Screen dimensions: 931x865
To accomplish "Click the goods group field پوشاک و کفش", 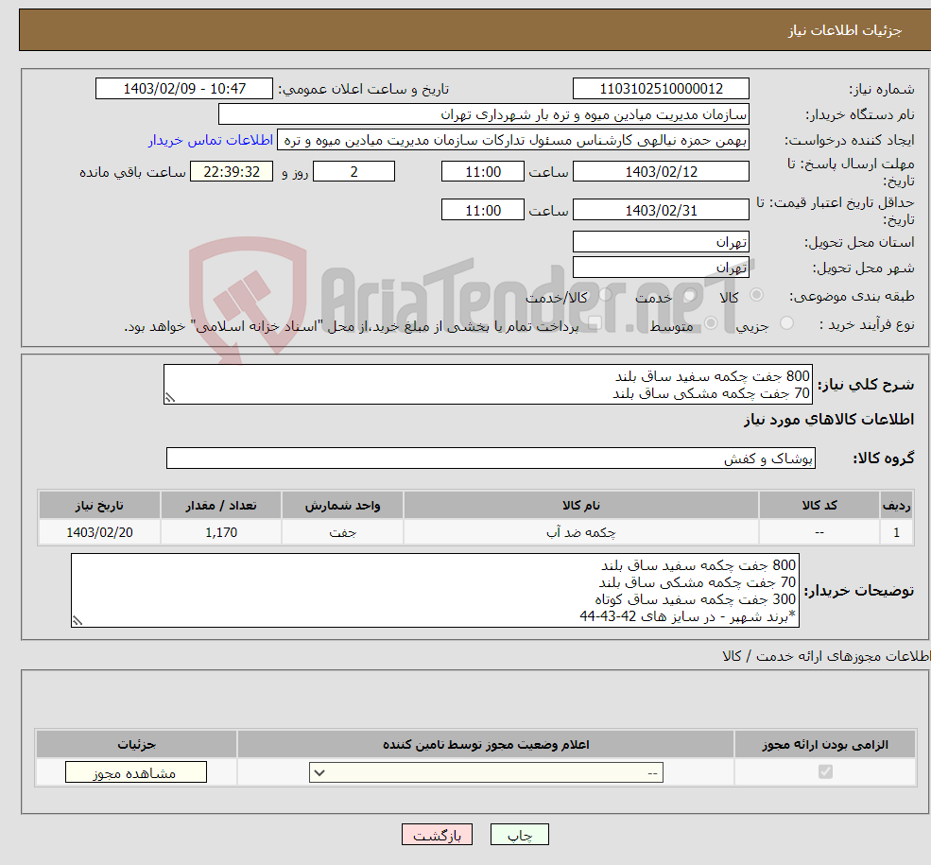I will (x=491, y=458).
